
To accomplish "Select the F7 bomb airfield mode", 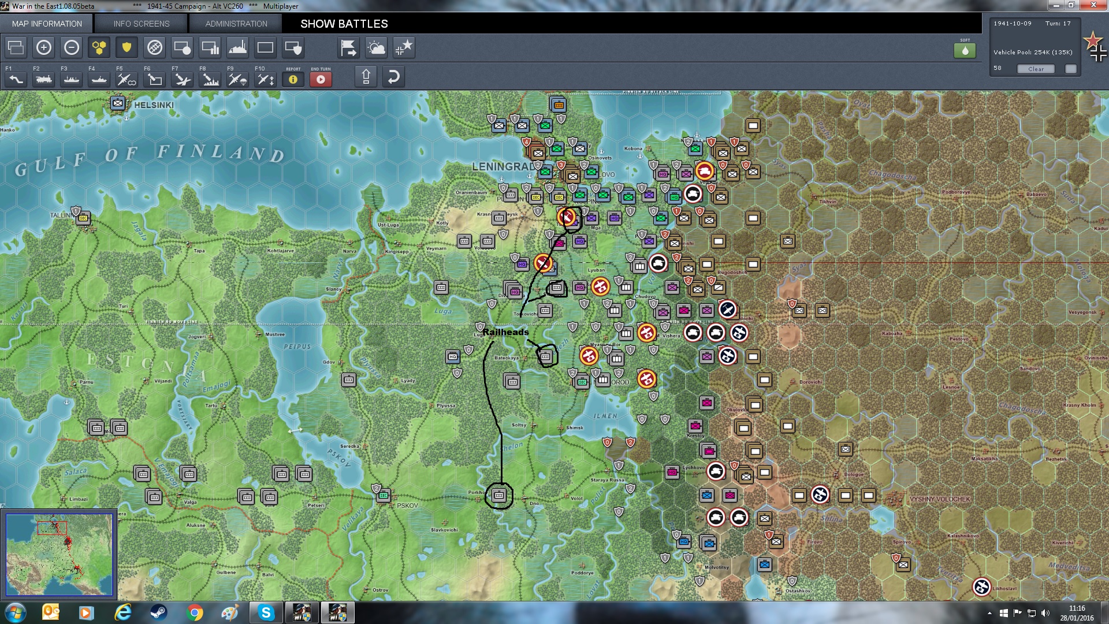I will (183, 79).
